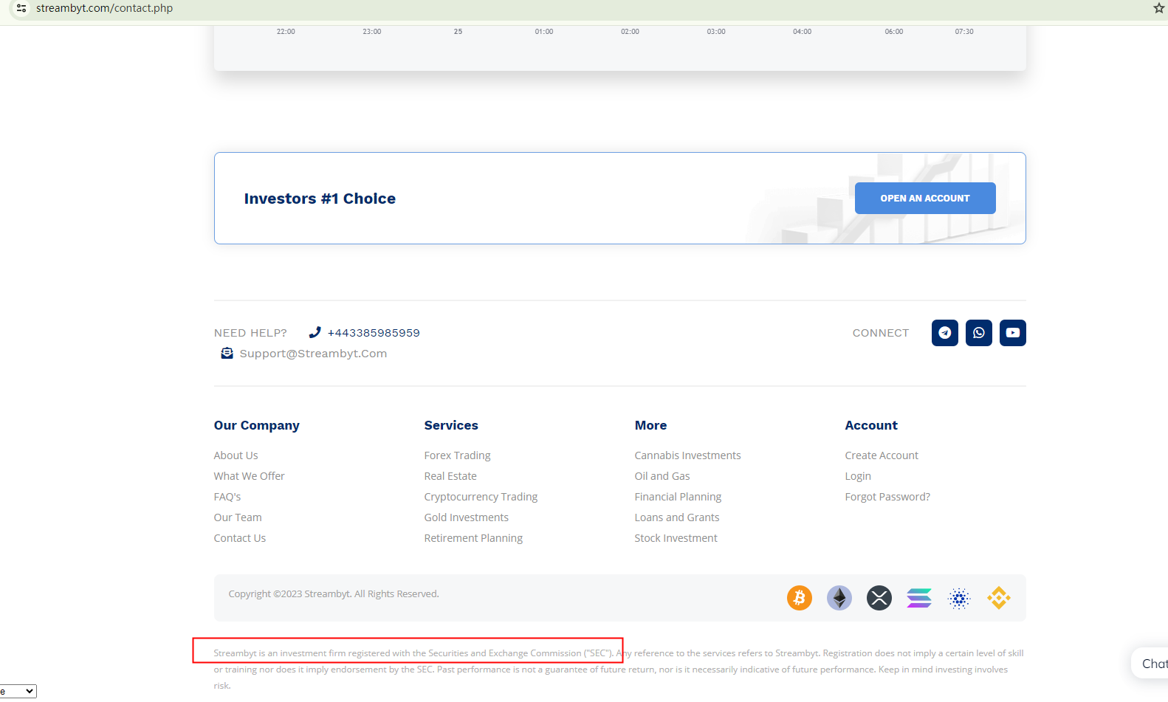Open Gold Investments link
Viewport: 1168px width, 702px height.
point(467,517)
